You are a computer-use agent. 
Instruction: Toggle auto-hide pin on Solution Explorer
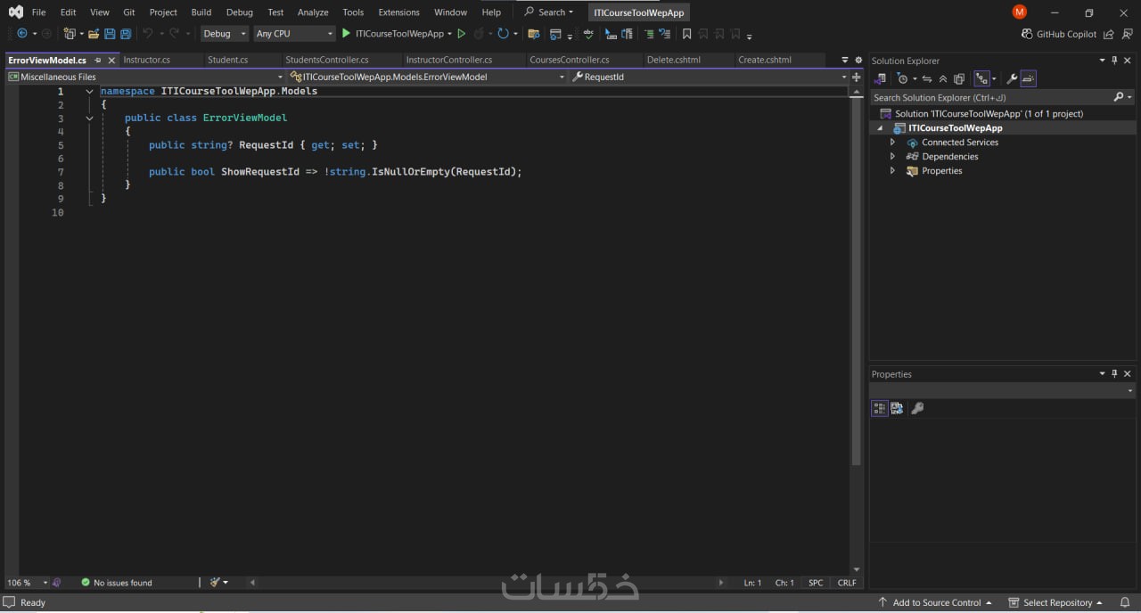[x=1114, y=61]
